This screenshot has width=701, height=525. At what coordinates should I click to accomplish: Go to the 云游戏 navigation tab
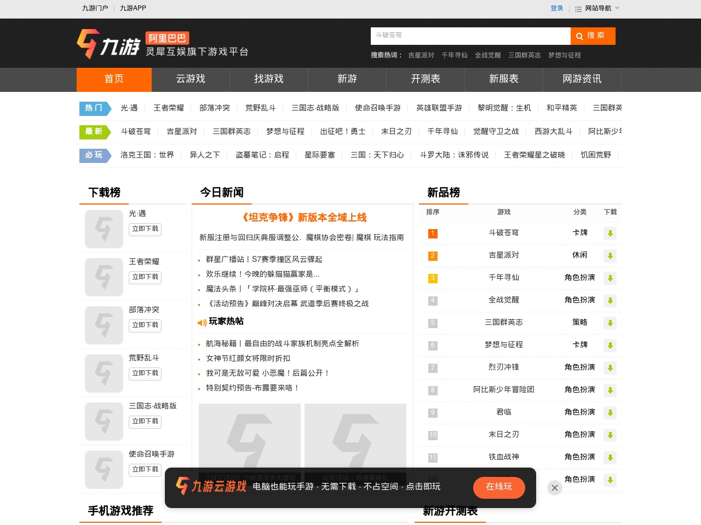191,79
